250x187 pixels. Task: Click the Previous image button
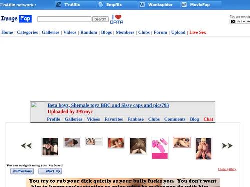coord(22,171)
